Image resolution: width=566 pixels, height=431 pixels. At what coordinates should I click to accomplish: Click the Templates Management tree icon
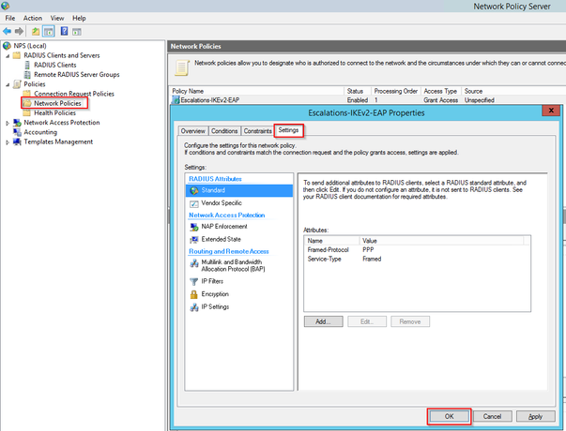tap(17, 141)
